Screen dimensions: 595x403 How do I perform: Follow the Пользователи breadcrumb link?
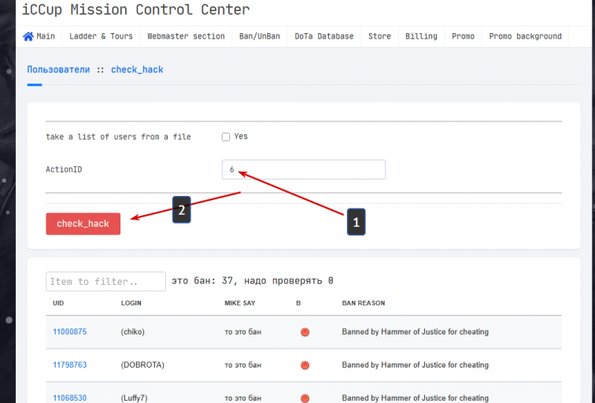(x=58, y=70)
